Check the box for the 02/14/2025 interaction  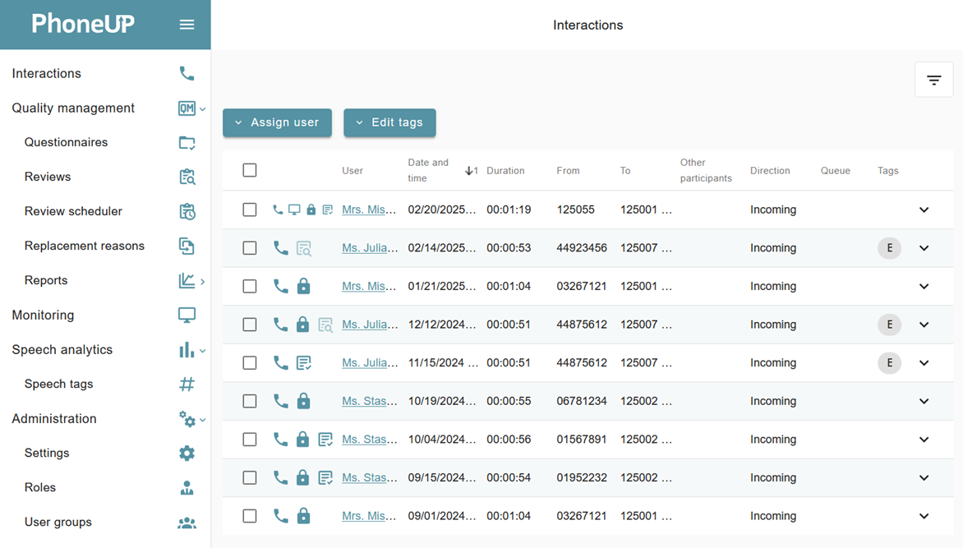[249, 248]
